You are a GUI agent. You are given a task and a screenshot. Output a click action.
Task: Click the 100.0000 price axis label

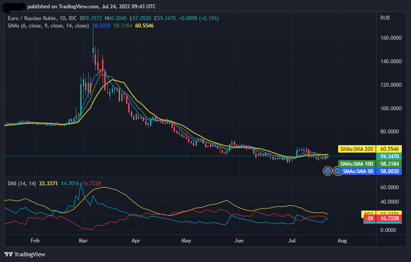pos(391,108)
